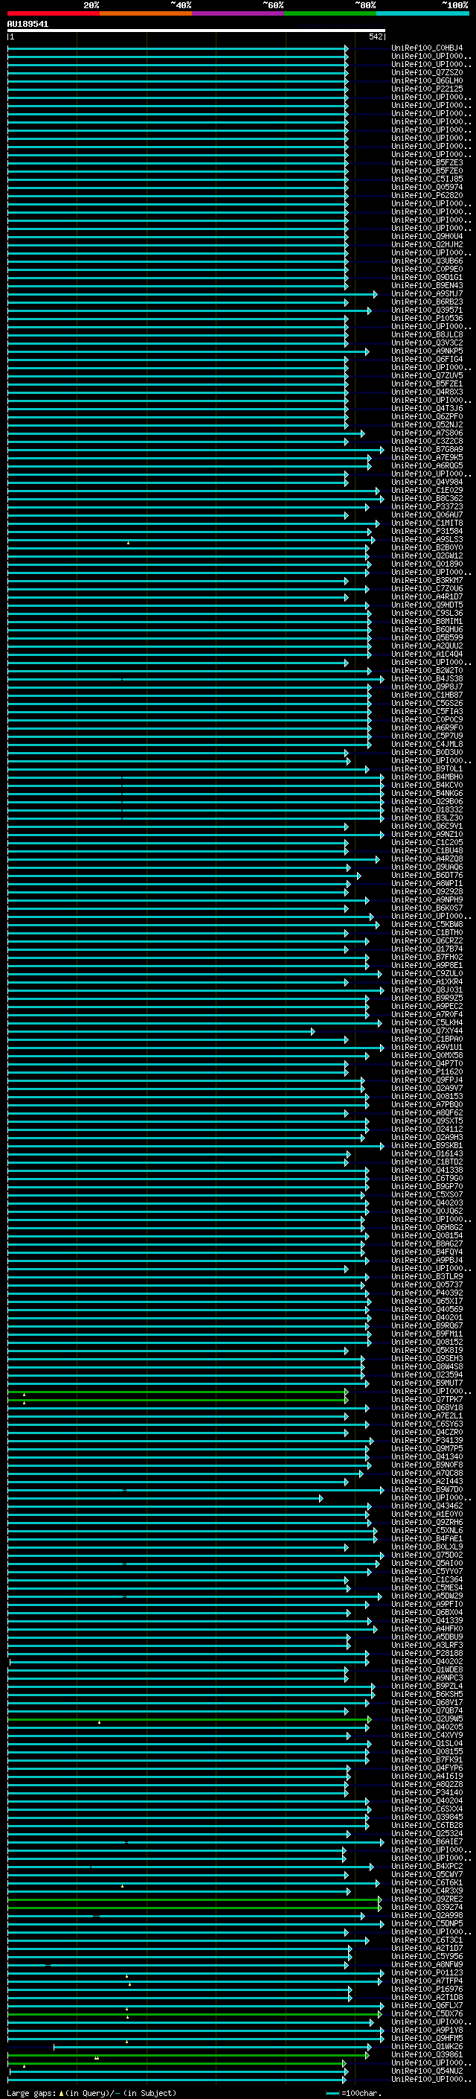This screenshot has height=2099, width=476.
Task: Select label UniRef100_Q75D02
Action: point(427,1555)
